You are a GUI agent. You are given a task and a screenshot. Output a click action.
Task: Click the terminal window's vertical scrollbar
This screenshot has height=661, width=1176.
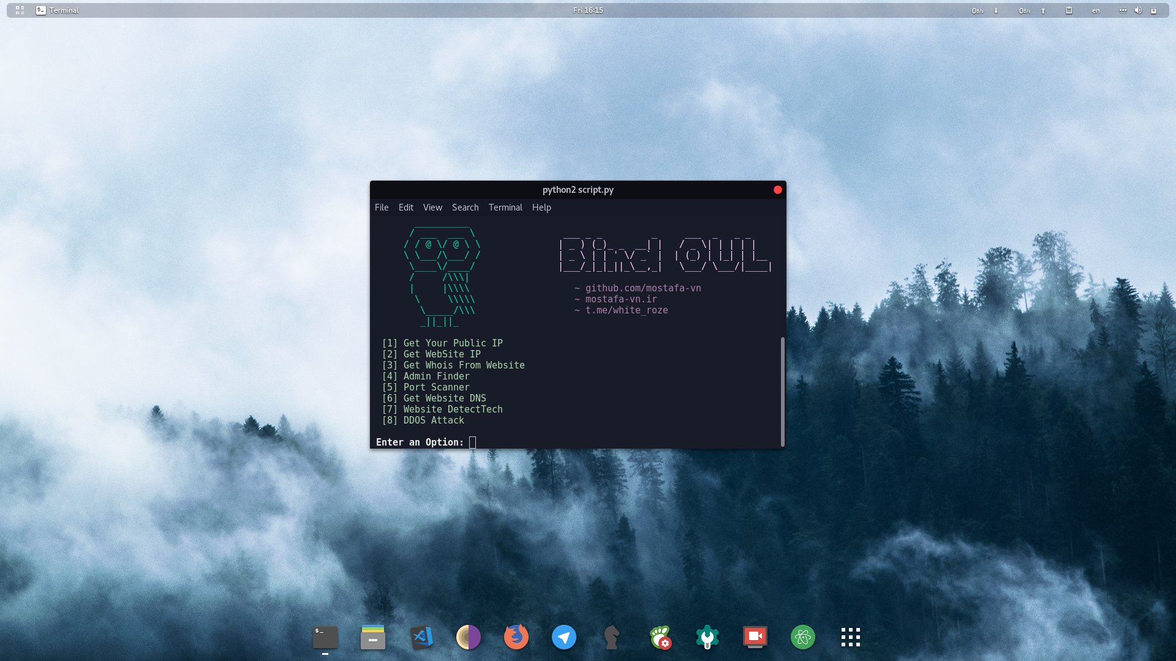[x=782, y=392]
